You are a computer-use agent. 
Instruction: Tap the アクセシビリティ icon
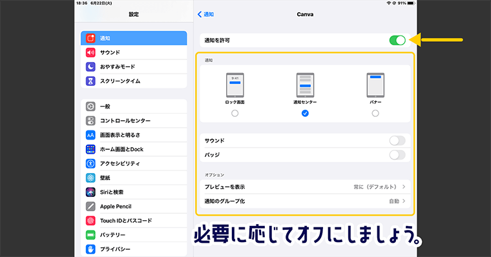click(90, 163)
